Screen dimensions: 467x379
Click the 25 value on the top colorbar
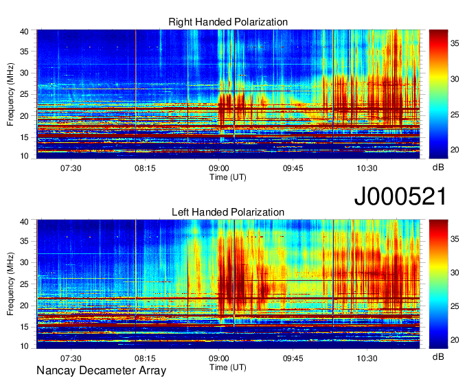tap(455, 115)
